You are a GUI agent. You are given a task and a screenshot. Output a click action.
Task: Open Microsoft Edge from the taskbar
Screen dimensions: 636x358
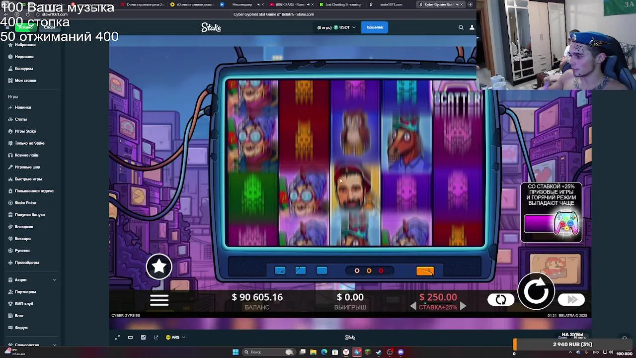324,352
